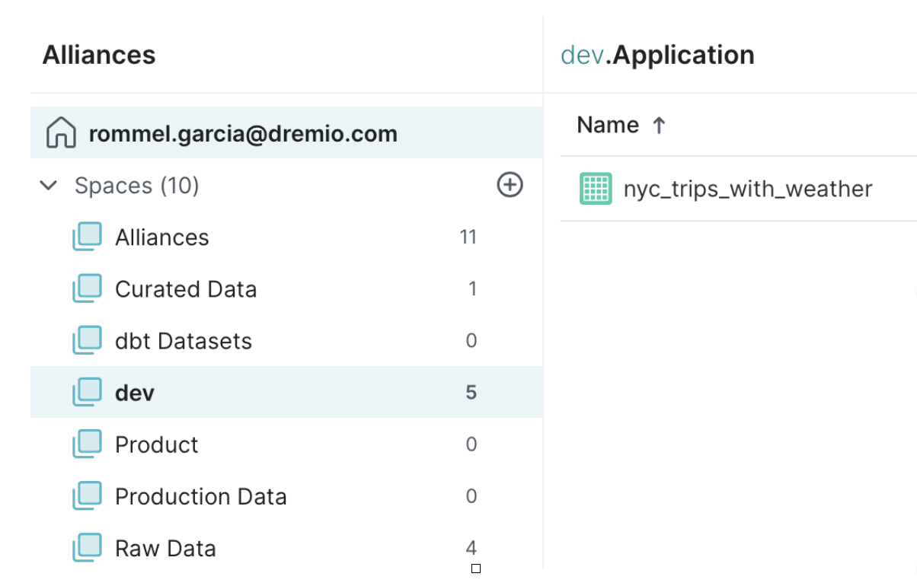Select the Raw Data space showing count 4
Image resolution: width=917 pixels, height=586 pixels.
point(165,547)
